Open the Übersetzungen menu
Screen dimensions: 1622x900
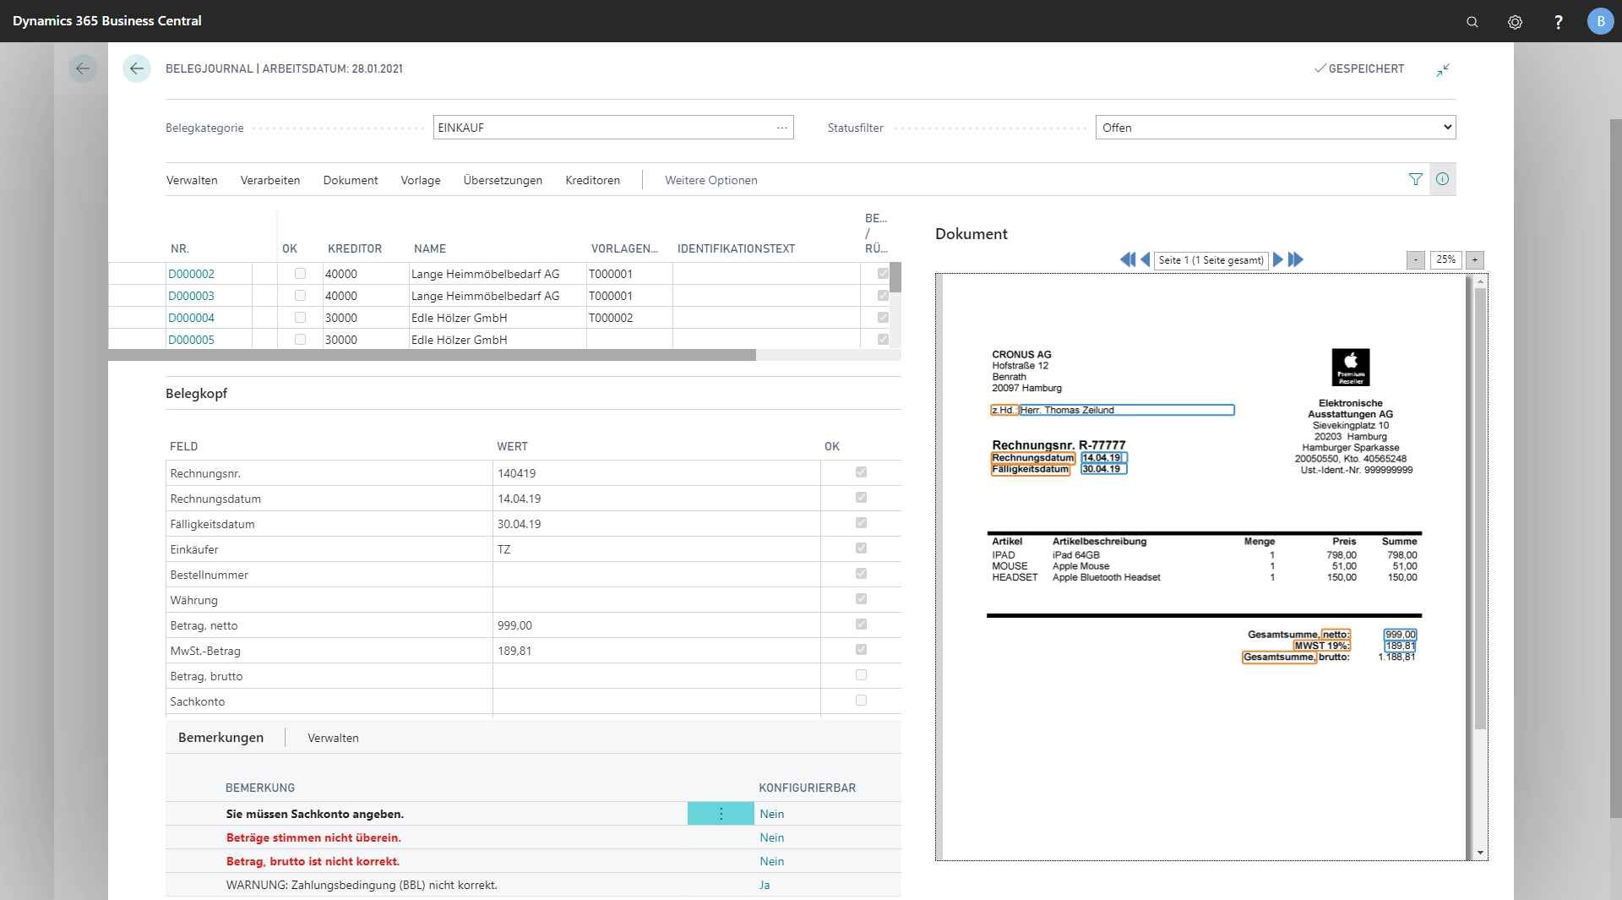503,180
